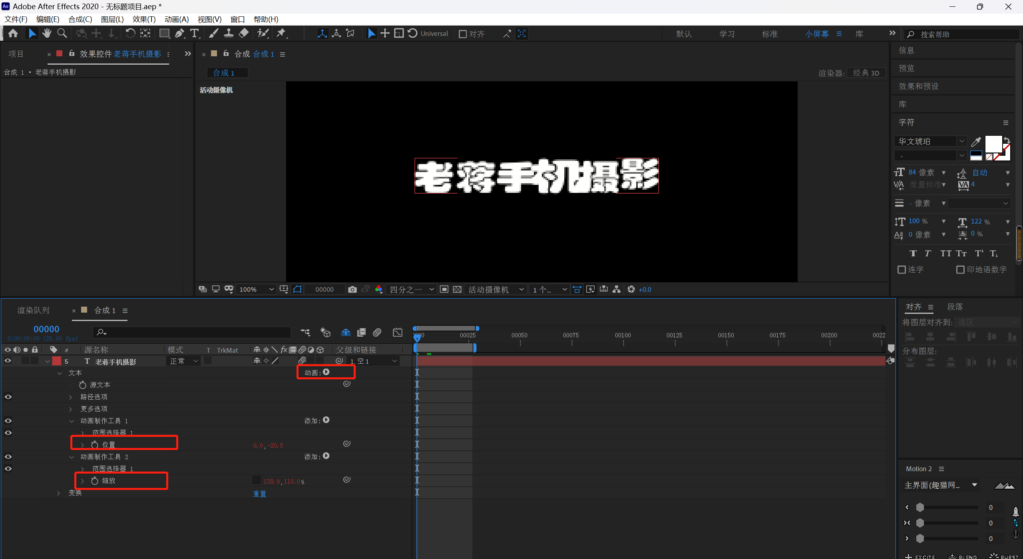The height and width of the screenshot is (559, 1023).
Task: Toggle eye for 动画制作工具 2
Action: pos(8,456)
